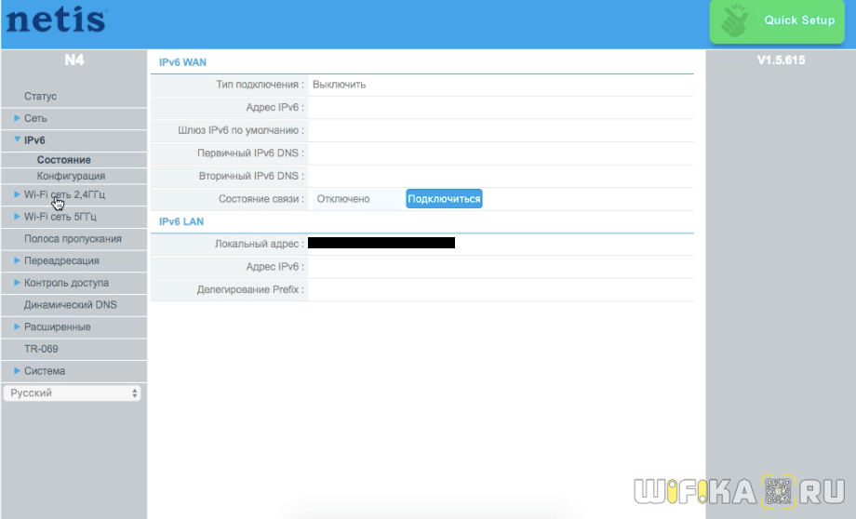Expand the Сеть menu section
Screen dimensions: 856x519
coord(35,119)
